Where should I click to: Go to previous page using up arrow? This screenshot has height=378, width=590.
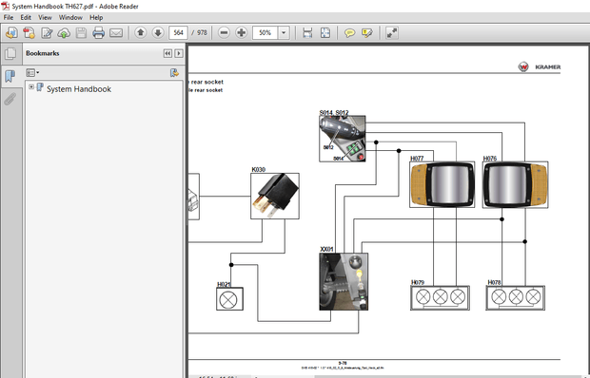coord(140,32)
